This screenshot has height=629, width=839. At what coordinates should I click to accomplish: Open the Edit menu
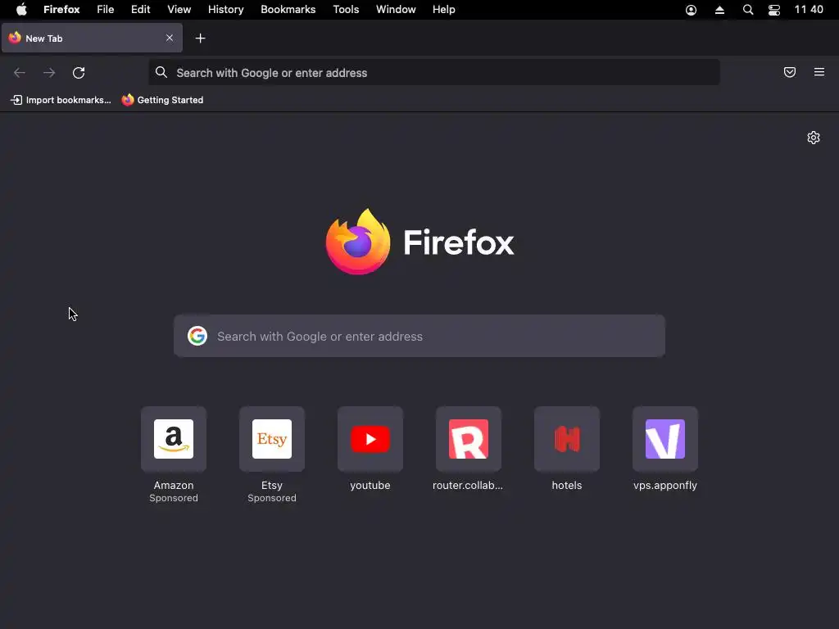(x=141, y=10)
